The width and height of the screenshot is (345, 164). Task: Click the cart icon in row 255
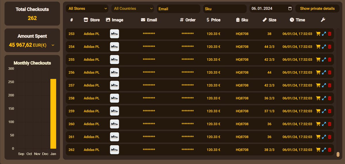point(318,60)
